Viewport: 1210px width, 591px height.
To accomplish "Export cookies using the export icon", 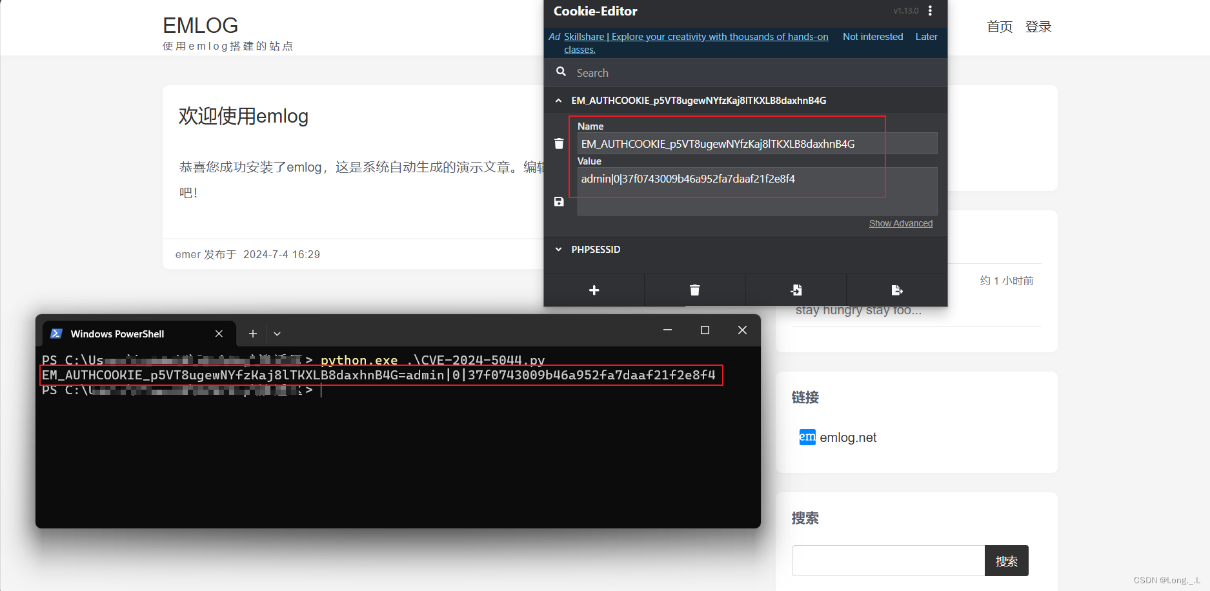I will pos(897,290).
